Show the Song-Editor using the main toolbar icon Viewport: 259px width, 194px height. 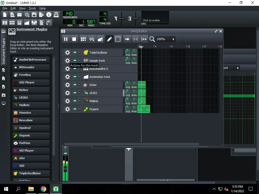point(5,22)
